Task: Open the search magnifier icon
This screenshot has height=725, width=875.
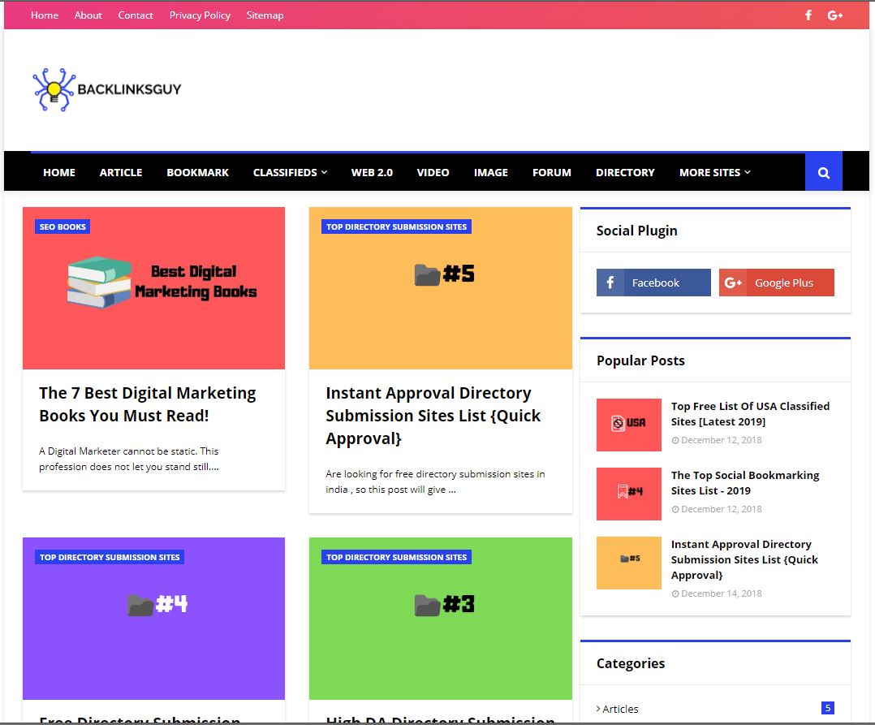Action: [824, 172]
